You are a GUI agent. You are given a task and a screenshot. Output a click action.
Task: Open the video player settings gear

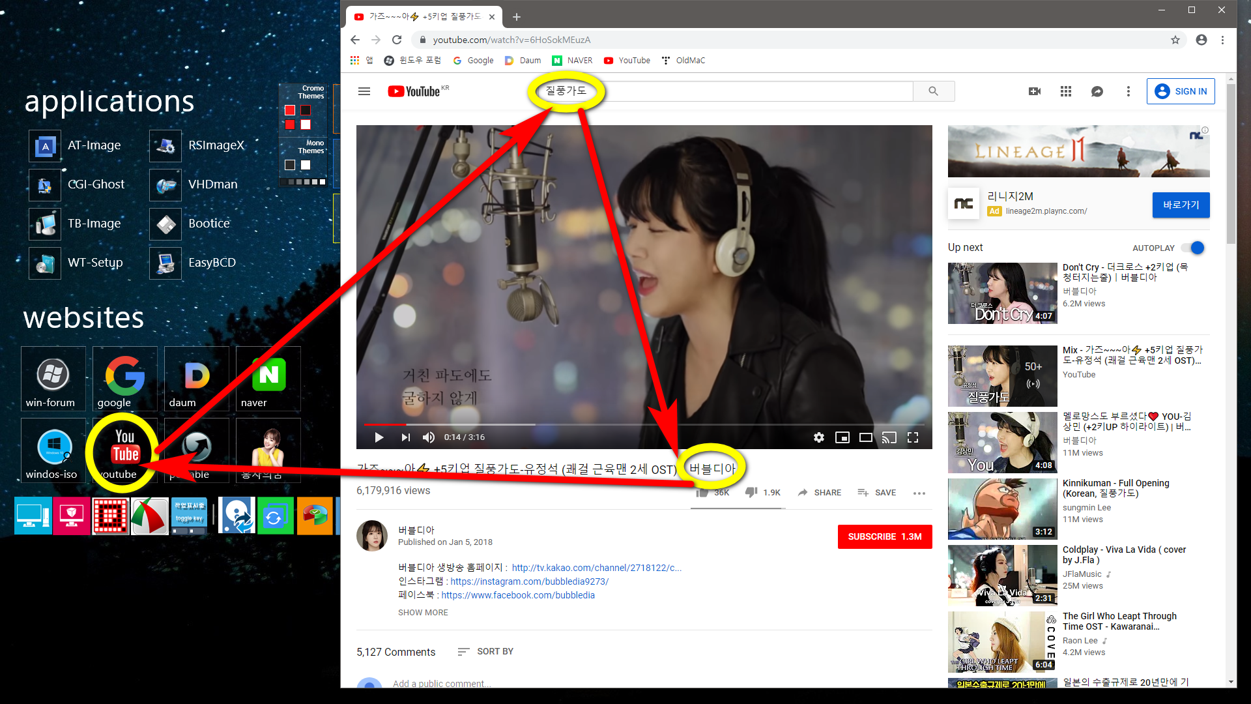(819, 437)
